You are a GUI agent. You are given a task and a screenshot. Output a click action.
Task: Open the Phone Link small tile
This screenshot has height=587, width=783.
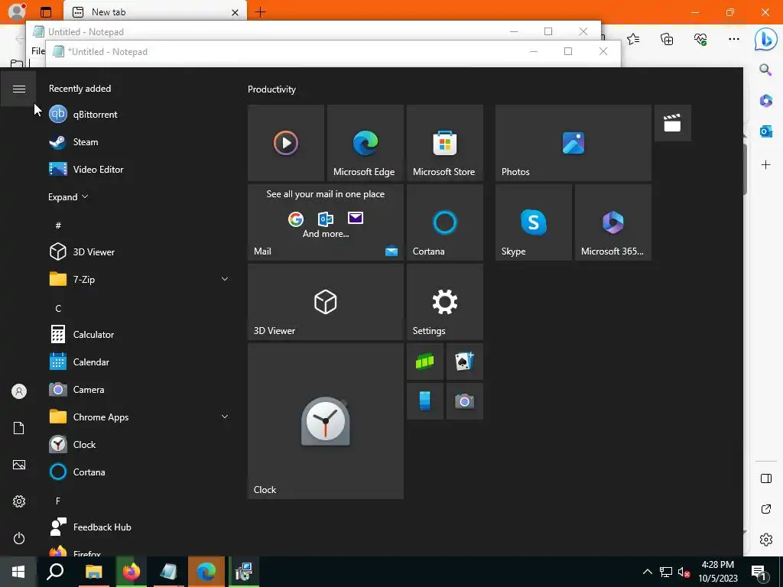pyautogui.click(x=425, y=401)
